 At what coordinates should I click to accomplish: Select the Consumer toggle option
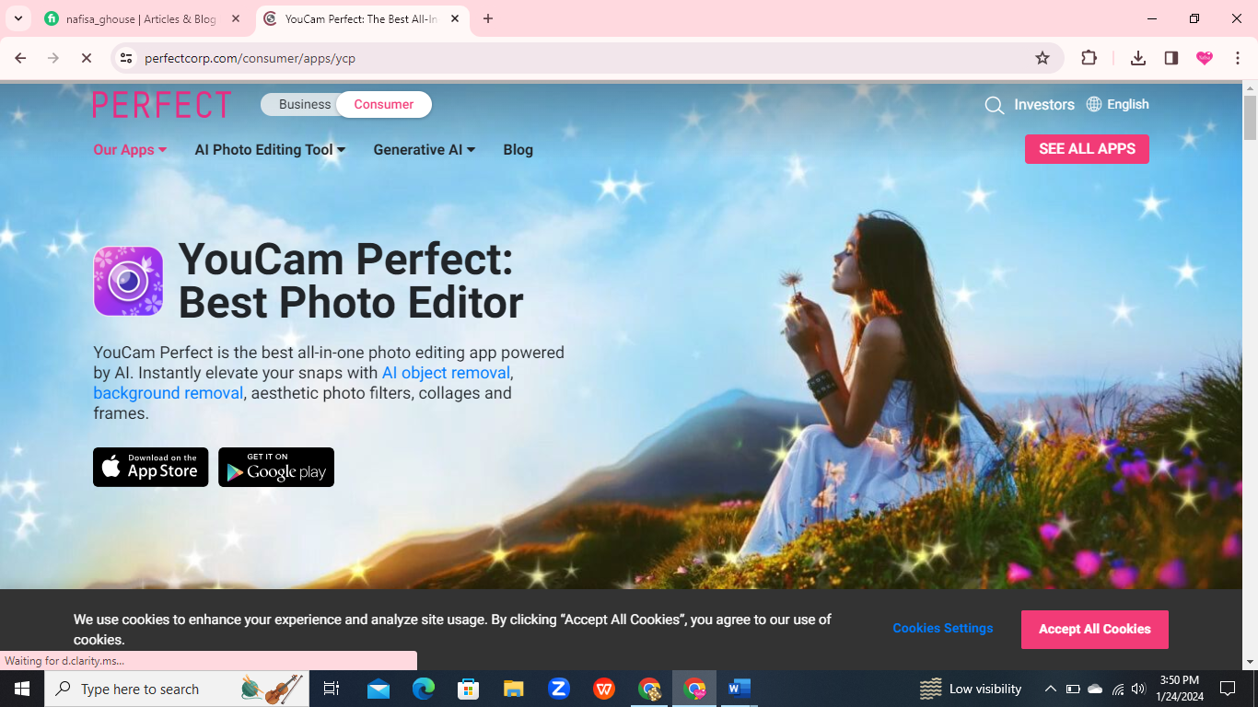(384, 104)
